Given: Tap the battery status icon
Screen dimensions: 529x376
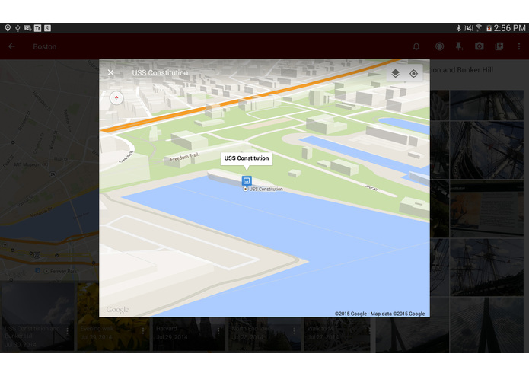Looking at the screenshot, I should click(489, 28).
